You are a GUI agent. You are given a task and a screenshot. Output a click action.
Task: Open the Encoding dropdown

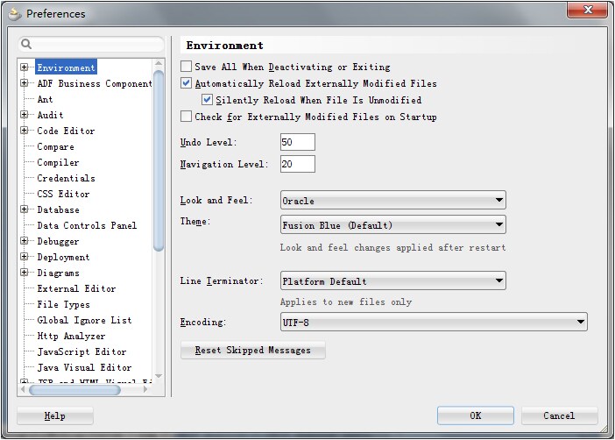pos(433,323)
